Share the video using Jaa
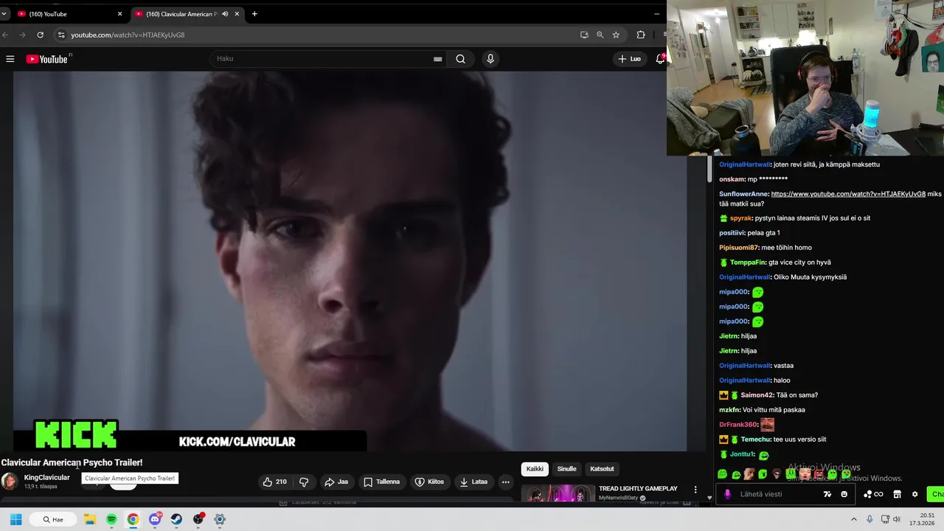This screenshot has height=531, width=944. 336,482
